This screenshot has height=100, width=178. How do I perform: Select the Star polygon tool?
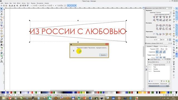1,31
